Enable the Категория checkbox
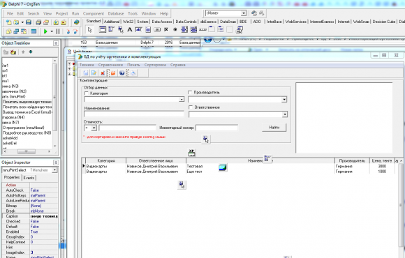The height and width of the screenshot is (258, 405). point(87,93)
